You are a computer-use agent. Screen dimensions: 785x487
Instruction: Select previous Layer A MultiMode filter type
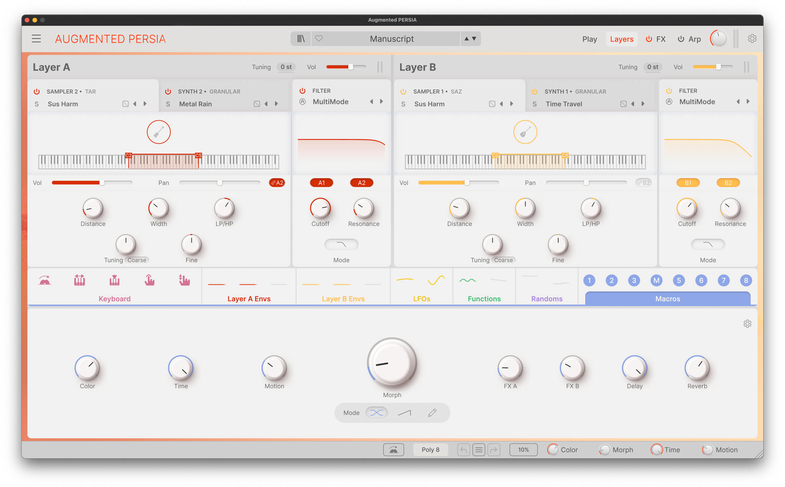point(371,102)
